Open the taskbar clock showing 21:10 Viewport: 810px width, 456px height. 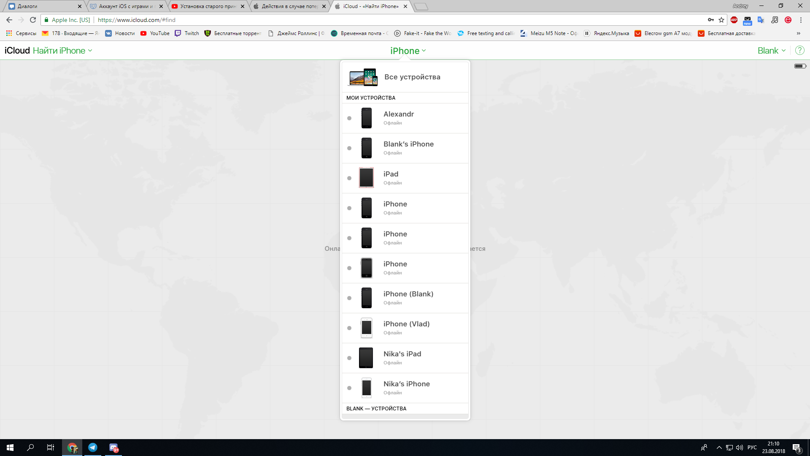tap(774, 448)
